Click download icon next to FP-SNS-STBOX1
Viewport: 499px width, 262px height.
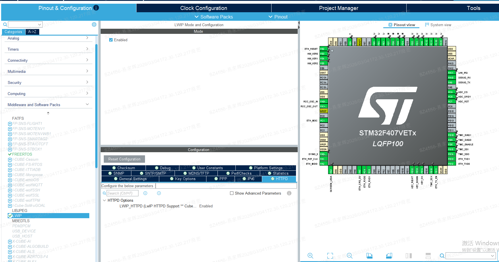(10, 149)
